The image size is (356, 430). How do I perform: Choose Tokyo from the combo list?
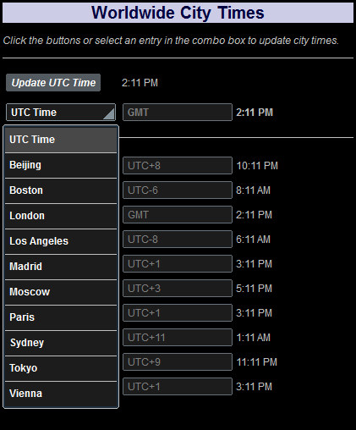click(61, 368)
